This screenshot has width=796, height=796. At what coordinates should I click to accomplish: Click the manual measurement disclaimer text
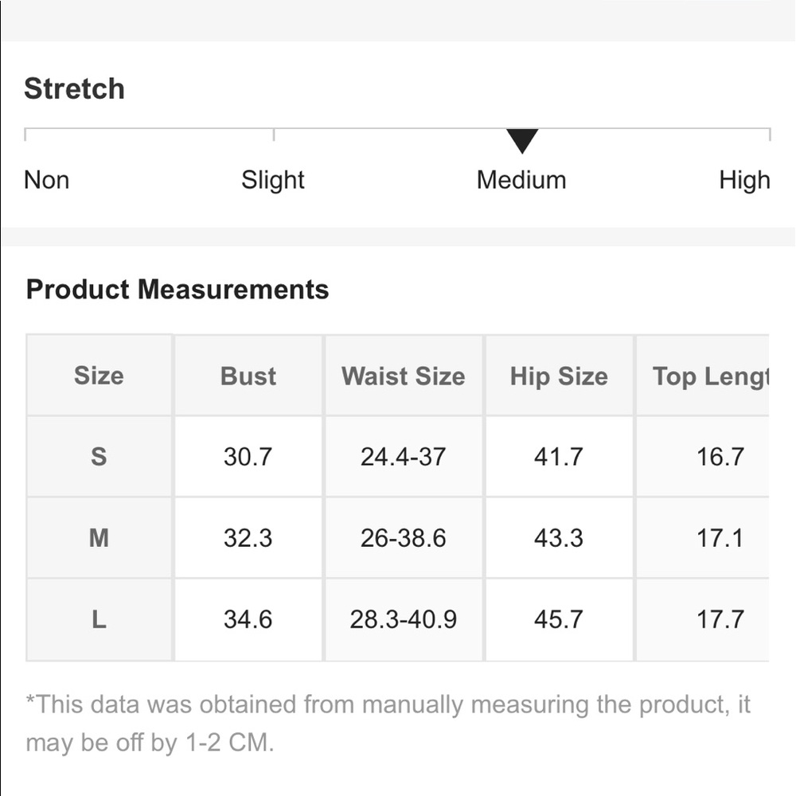[x=388, y=724]
